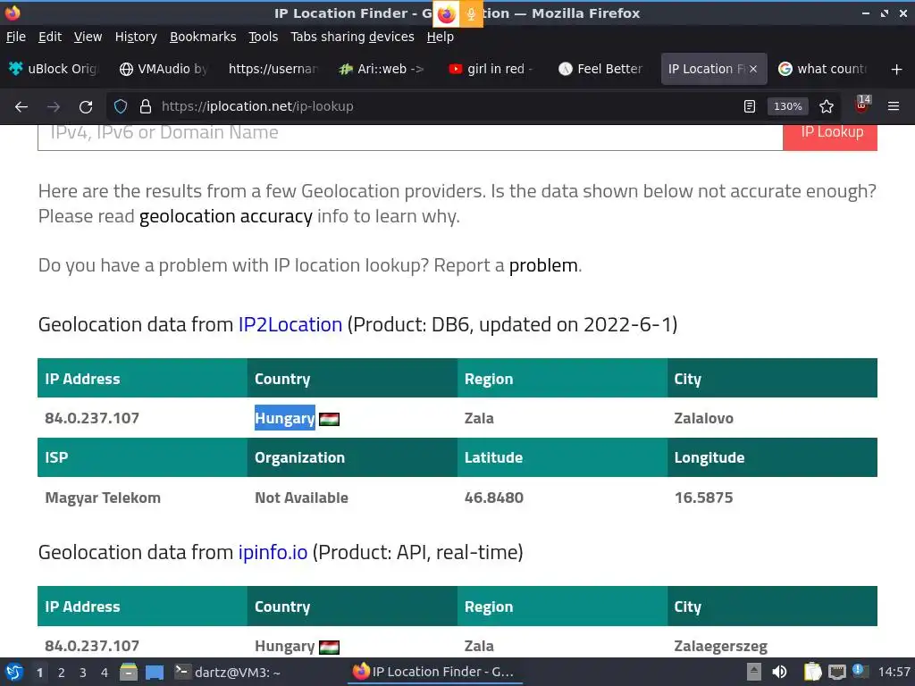This screenshot has width=915, height=686.
Task: Open the Tools menu
Action: [x=264, y=37]
